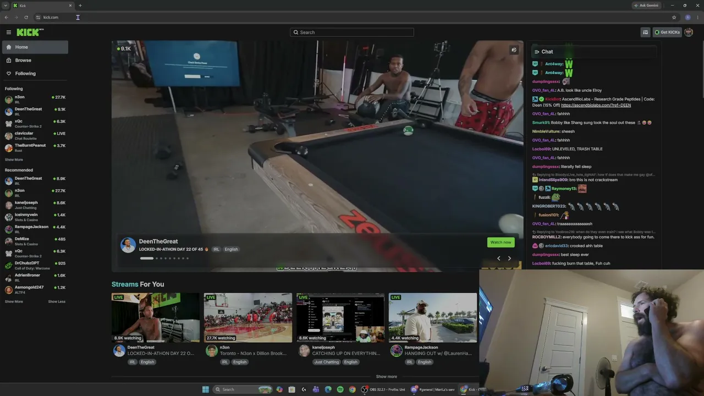Viewport: 704px width, 396px height.
Task: Click the Kick search box
Action: tap(352, 32)
